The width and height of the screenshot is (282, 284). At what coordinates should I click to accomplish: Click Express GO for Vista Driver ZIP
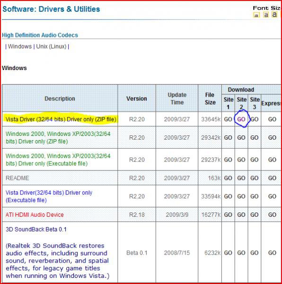pyautogui.click(x=272, y=119)
